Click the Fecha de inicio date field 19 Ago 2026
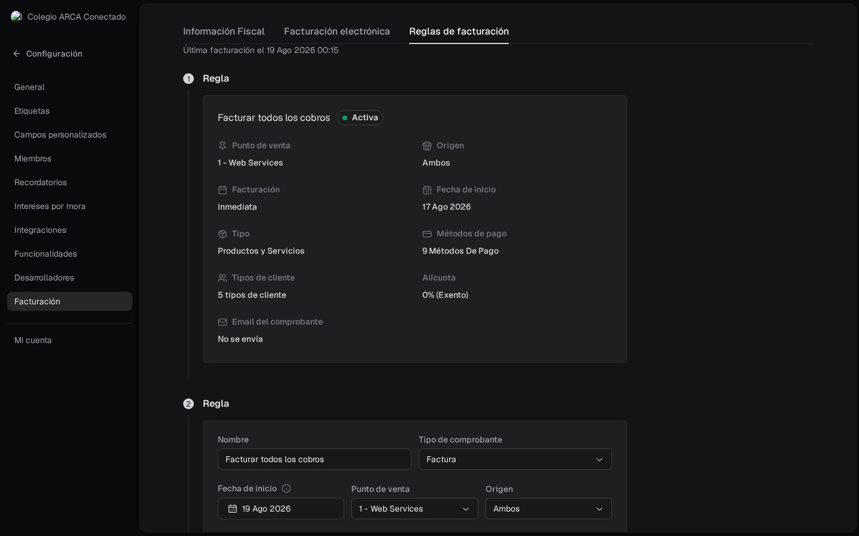Viewport: 859px width, 536px height. pos(281,509)
